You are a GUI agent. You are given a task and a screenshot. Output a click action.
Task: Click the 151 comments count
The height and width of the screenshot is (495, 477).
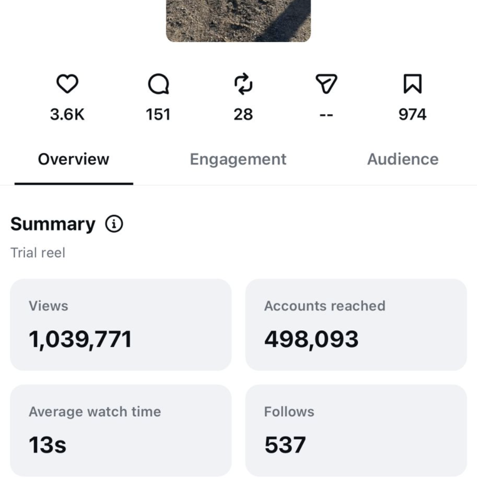158,114
